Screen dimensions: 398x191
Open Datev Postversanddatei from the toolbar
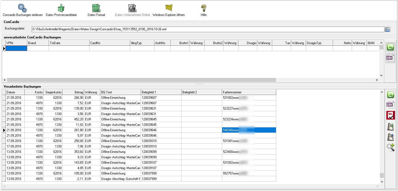pos(61,8)
